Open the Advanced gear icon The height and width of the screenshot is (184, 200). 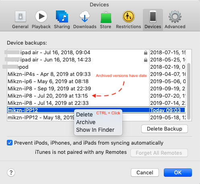175,20
